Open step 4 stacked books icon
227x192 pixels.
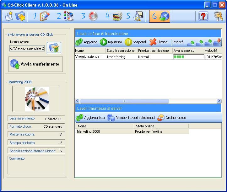(x=117, y=16)
